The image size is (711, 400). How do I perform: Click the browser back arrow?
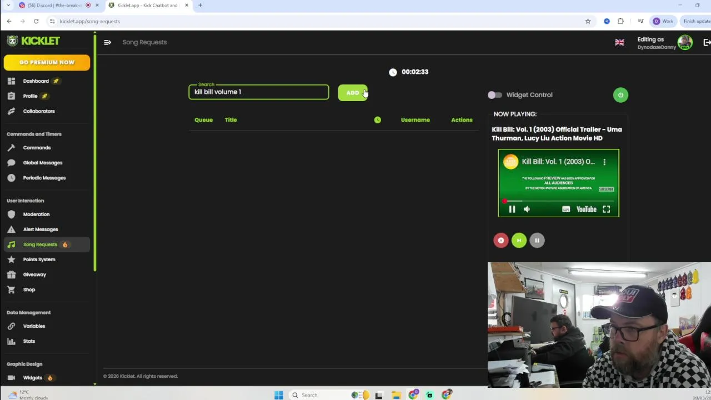(x=9, y=21)
